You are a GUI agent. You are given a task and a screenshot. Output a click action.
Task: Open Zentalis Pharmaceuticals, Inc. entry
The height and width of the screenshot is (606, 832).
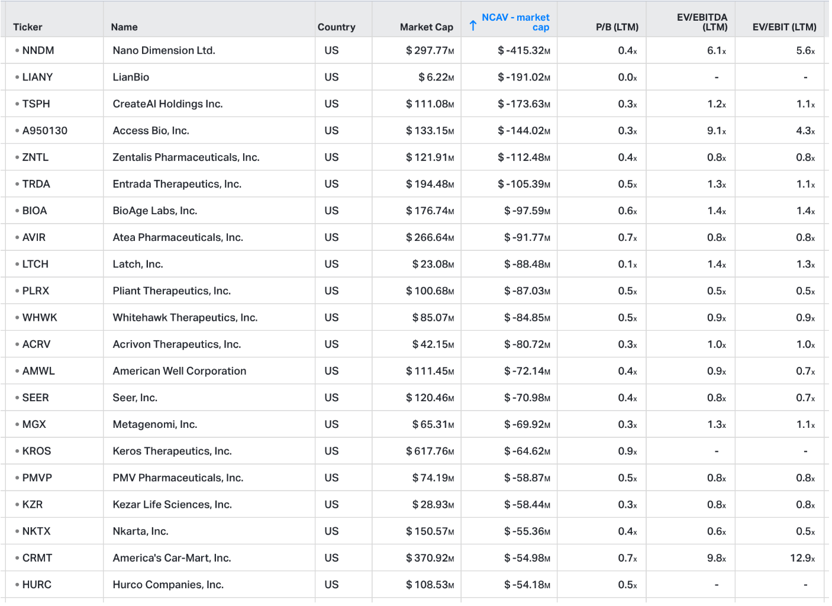coord(186,157)
